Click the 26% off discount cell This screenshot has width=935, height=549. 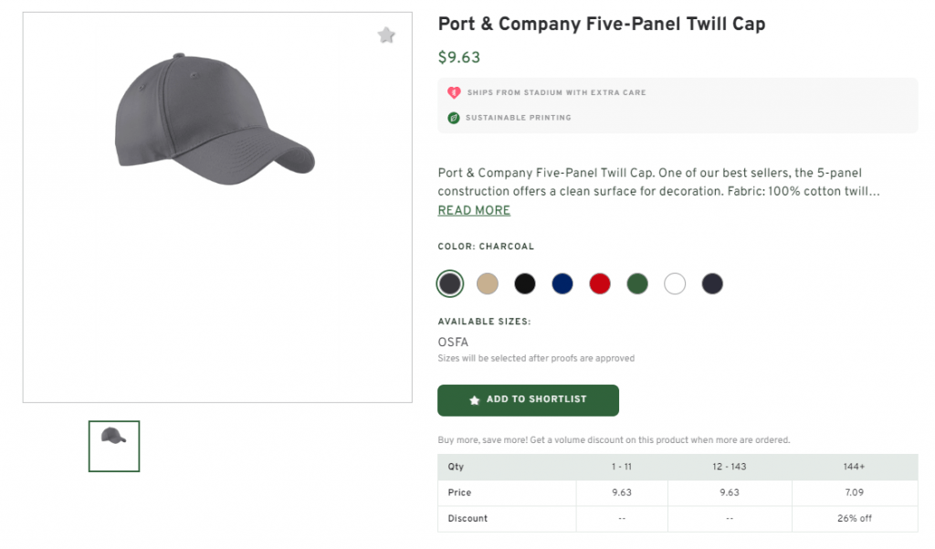[x=854, y=518]
